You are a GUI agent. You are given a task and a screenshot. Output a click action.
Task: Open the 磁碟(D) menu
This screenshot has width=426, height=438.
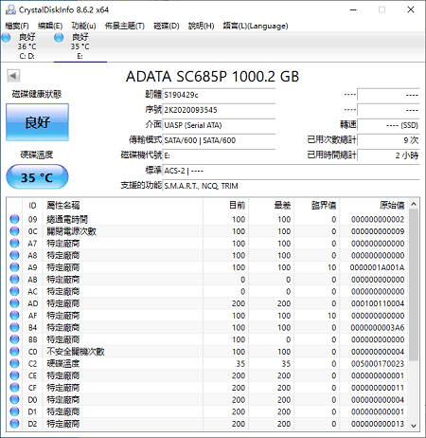click(167, 26)
